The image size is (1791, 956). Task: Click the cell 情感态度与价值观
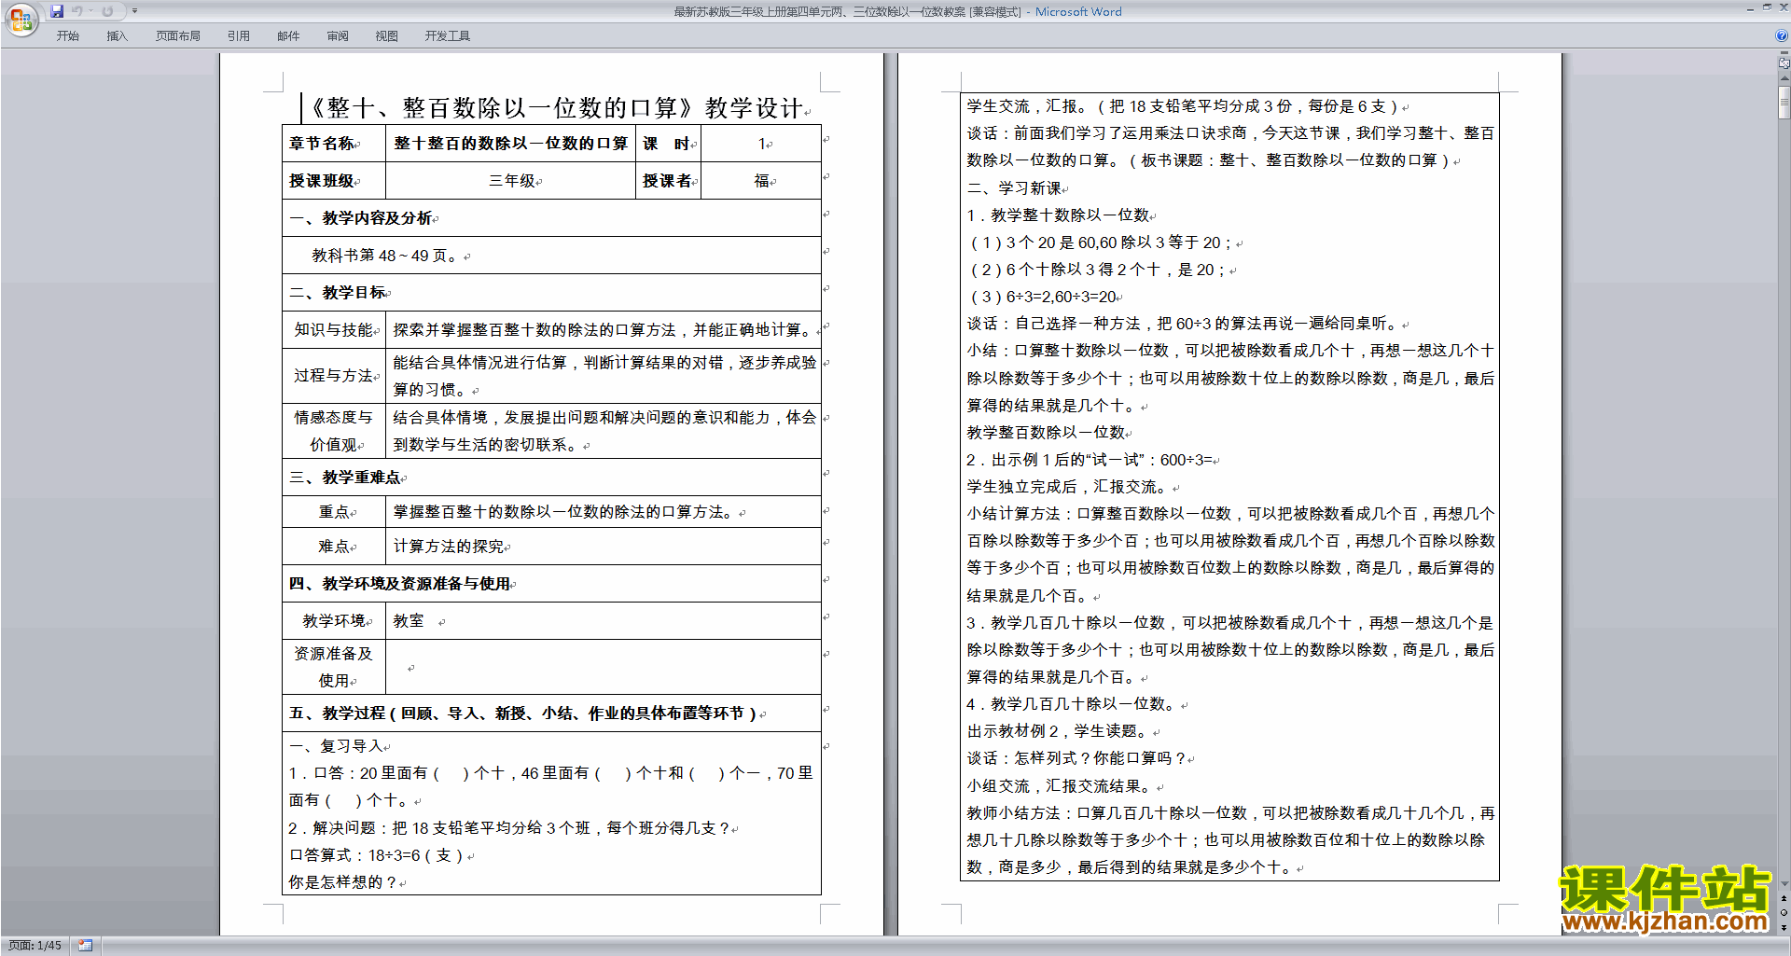coord(334,431)
